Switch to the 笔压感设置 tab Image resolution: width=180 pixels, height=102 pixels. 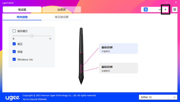pos(61,17)
